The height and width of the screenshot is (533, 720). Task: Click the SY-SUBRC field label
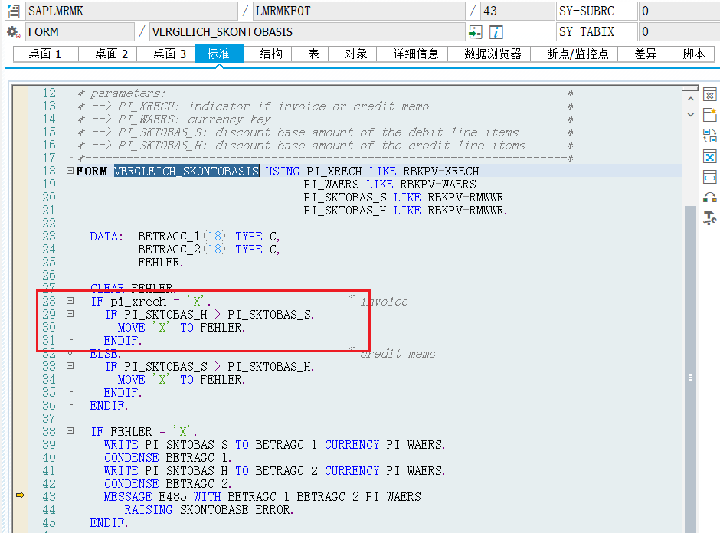[596, 11]
